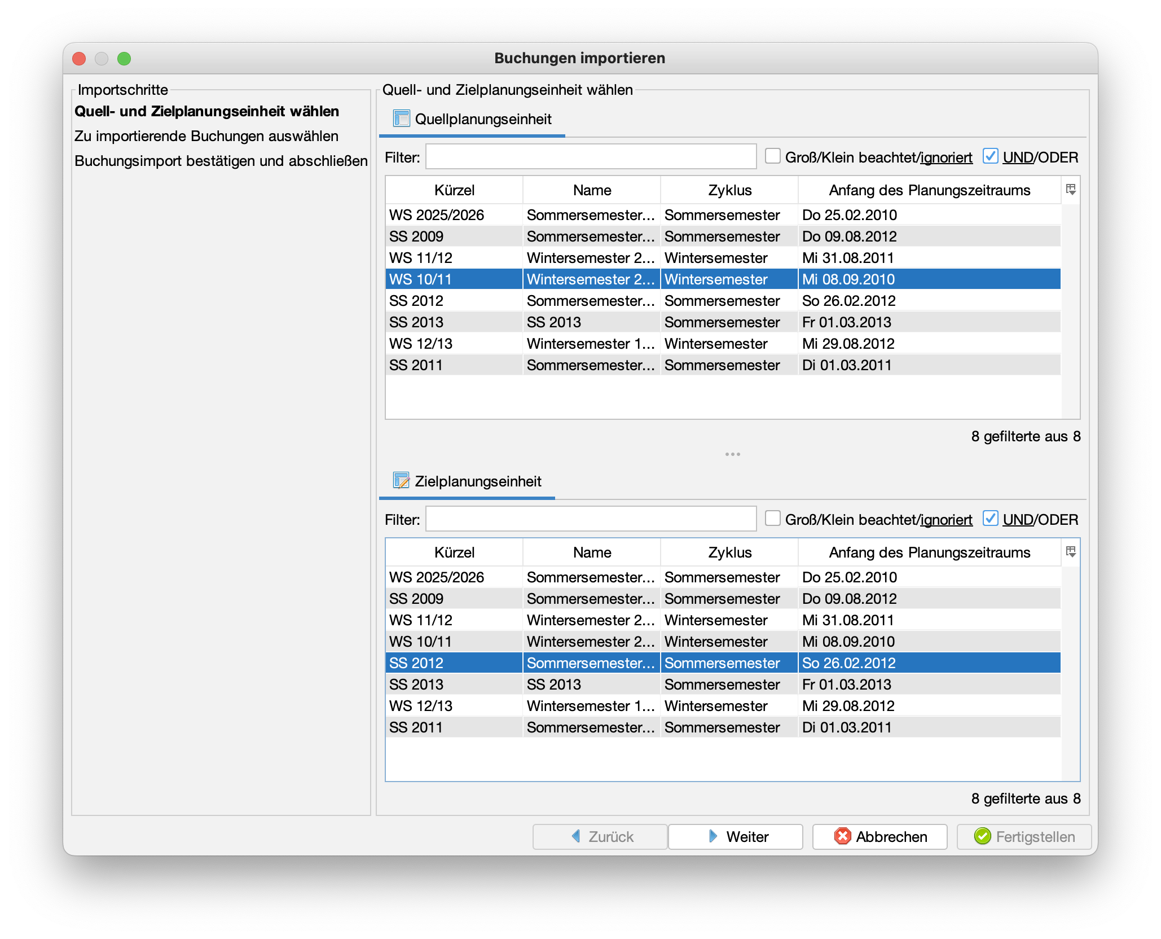Enable Groß/Klein checkbox in source filter
Image resolution: width=1161 pixels, height=939 pixels.
(x=772, y=156)
